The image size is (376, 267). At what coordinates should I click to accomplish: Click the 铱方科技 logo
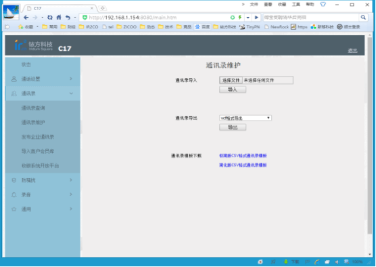pos(33,45)
